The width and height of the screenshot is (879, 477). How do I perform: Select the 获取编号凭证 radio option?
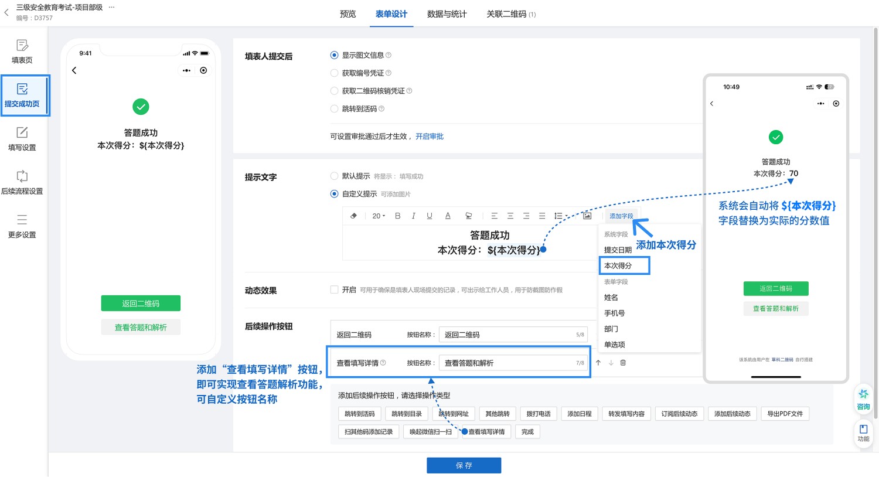click(x=335, y=73)
